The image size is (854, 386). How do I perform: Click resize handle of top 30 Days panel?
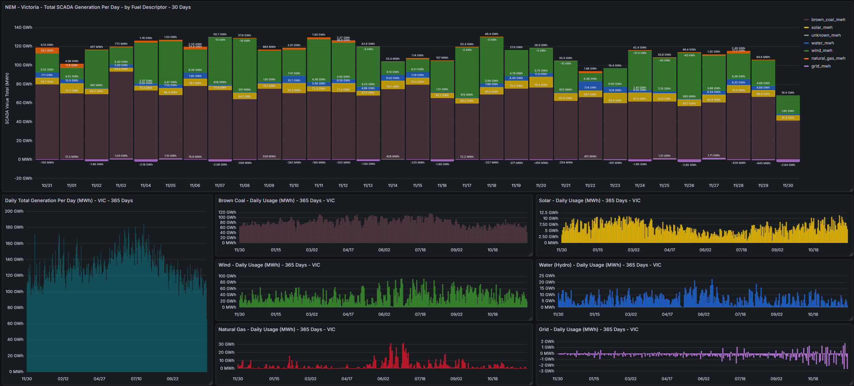tap(851, 190)
